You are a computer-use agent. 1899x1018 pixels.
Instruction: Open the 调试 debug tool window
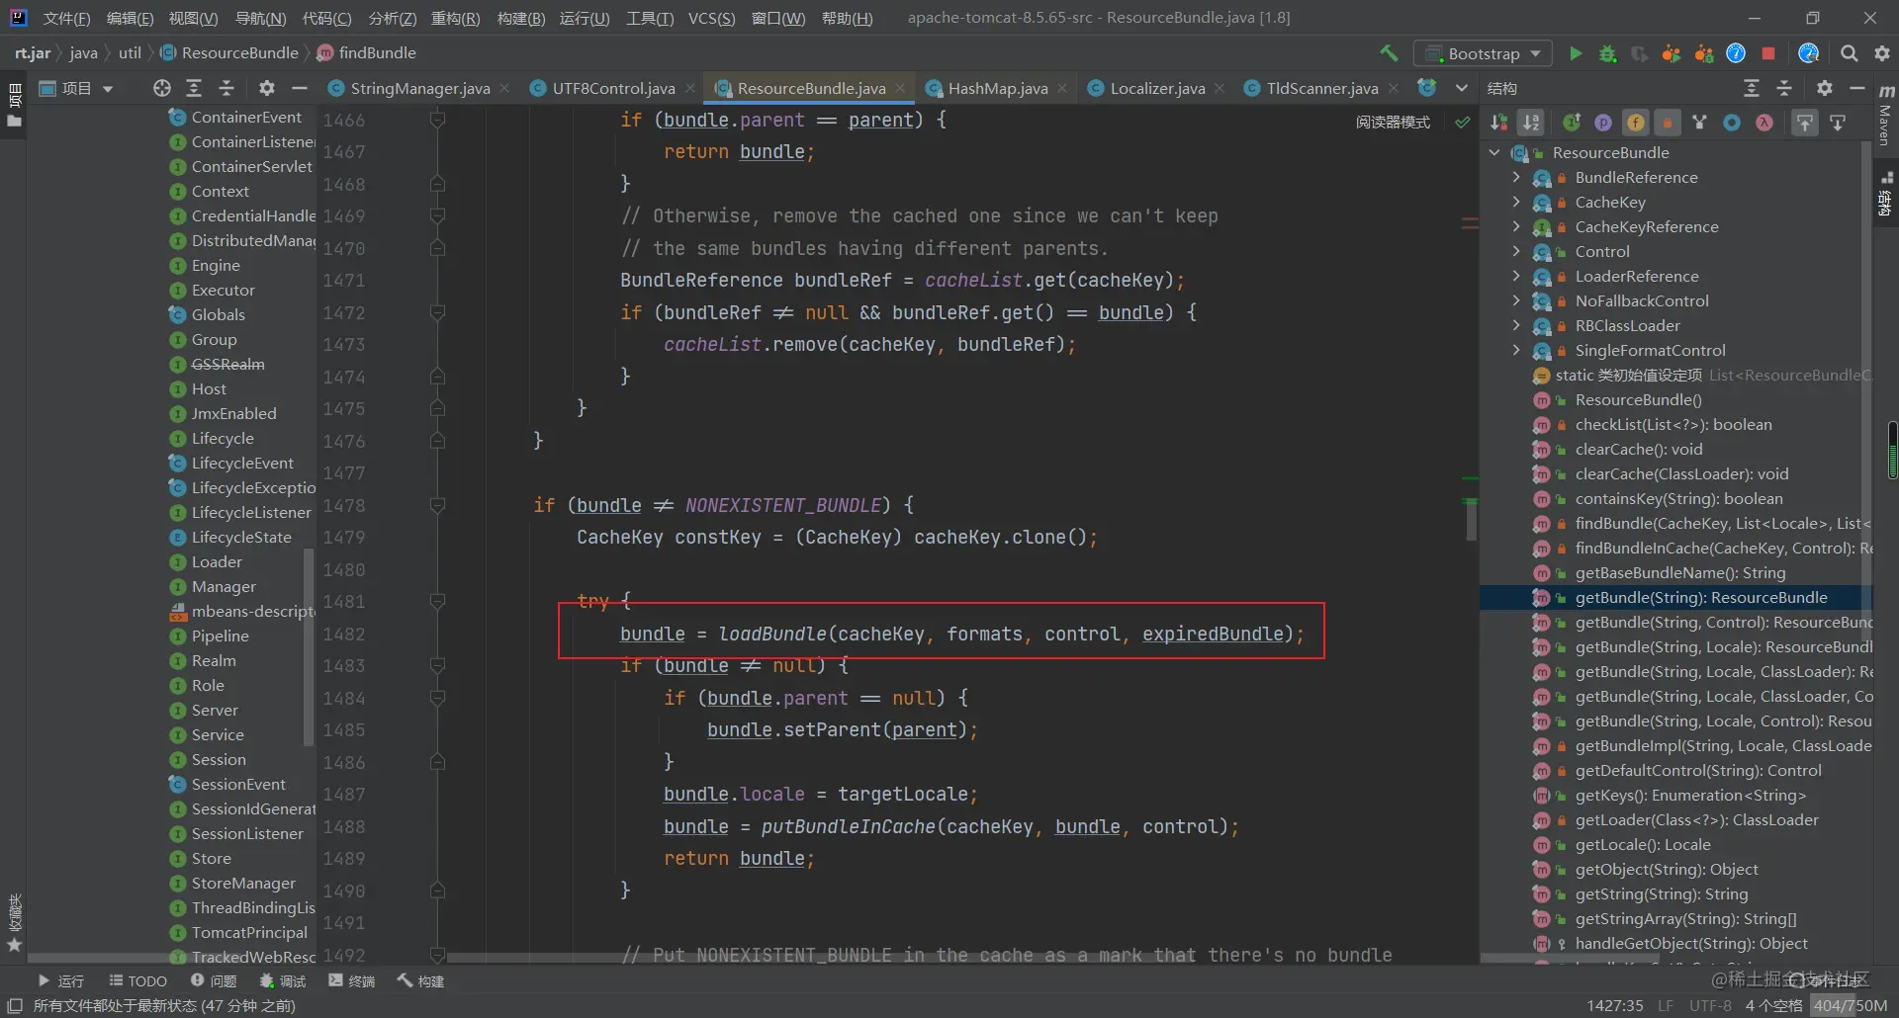283,980
